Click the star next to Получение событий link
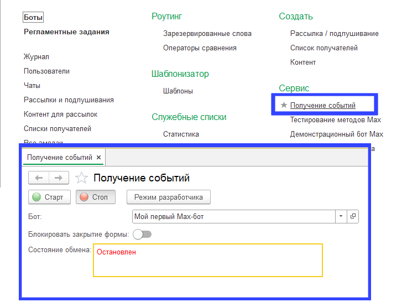The width and height of the screenshot is (407, 302). click(x=284, y=105)
